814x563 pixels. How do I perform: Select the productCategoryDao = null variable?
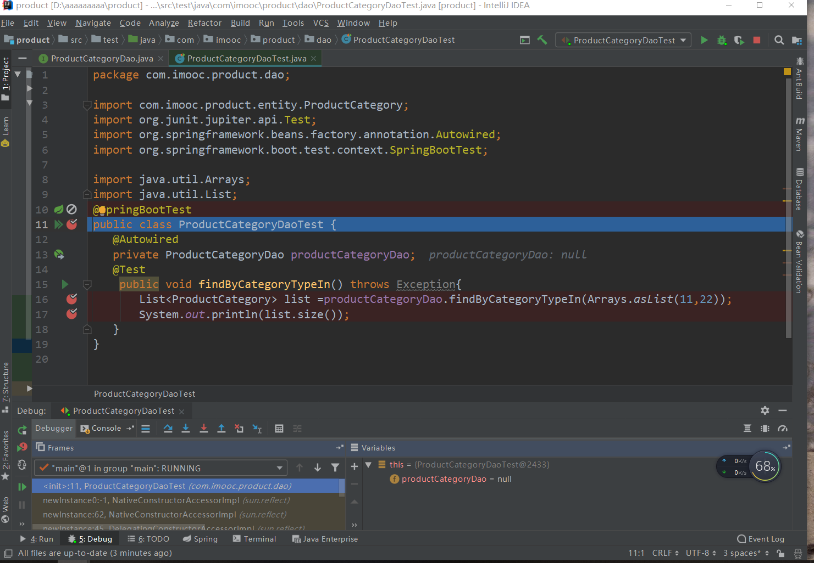[451, 479]
